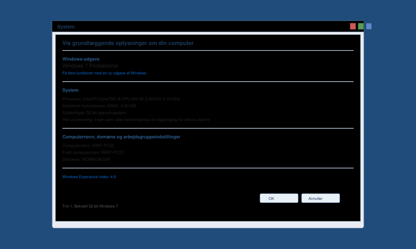Click the Annuller button

click(321, 198)
